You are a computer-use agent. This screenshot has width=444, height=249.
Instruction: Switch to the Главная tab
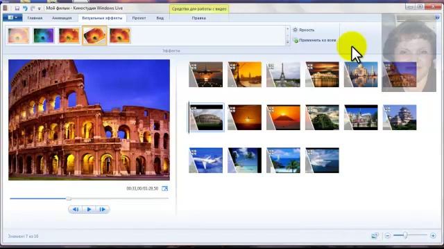35,18
